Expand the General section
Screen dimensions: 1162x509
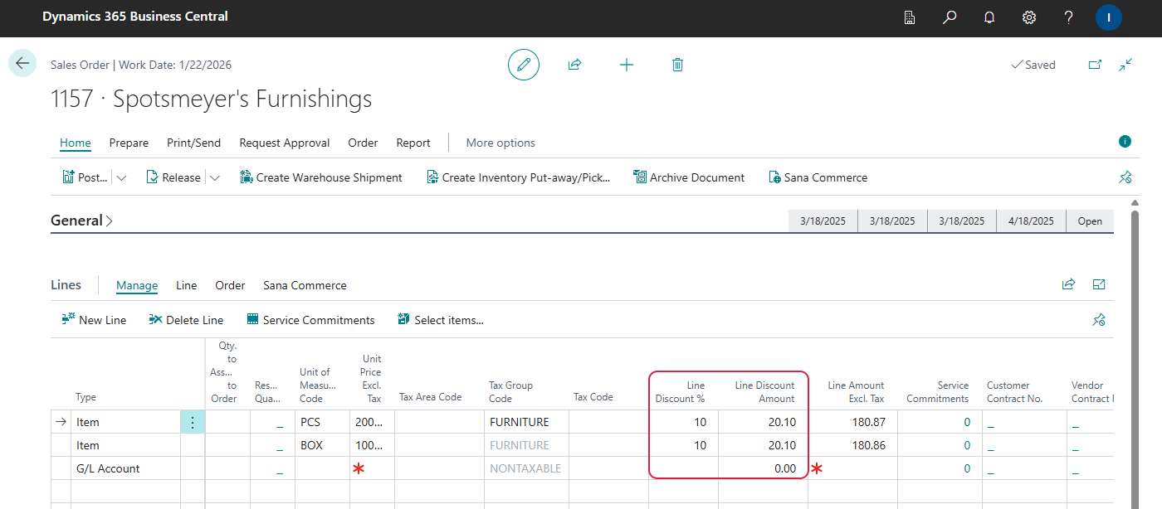pyautogui.click(x=82, y=221)
